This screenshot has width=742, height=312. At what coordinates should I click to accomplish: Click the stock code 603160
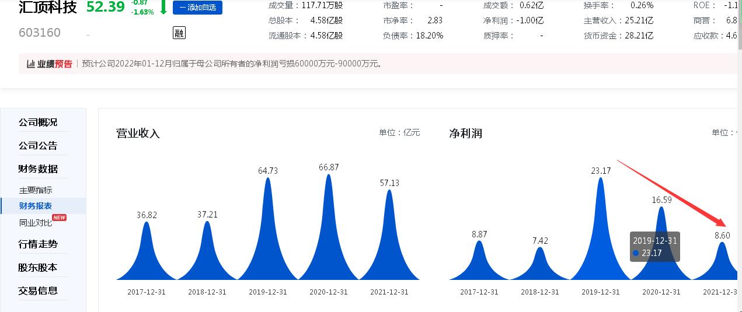pos(40,33)
